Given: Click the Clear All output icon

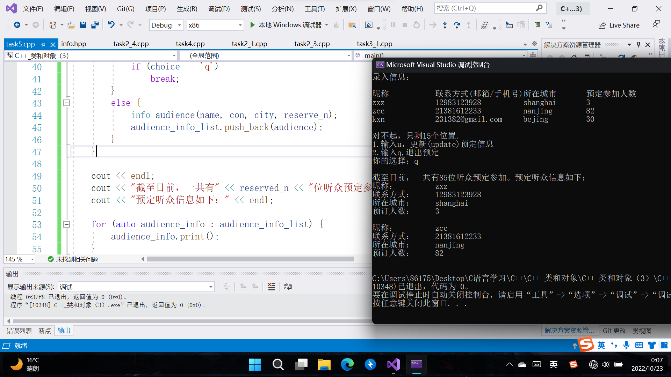Looking at the screenshot, I should click(271, 287).
